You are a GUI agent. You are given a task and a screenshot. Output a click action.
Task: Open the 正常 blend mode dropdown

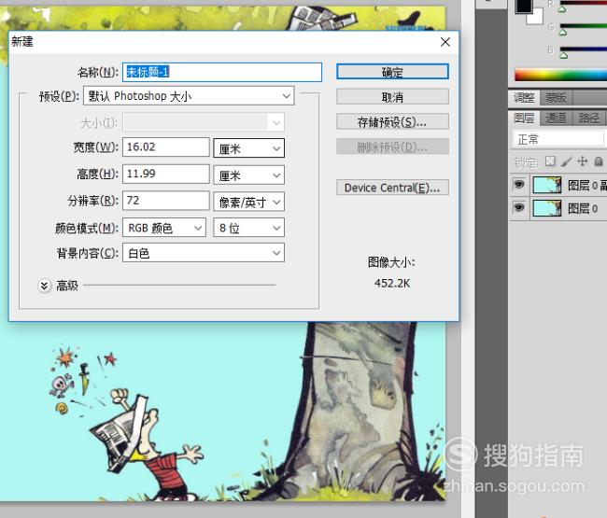point(558,139)
